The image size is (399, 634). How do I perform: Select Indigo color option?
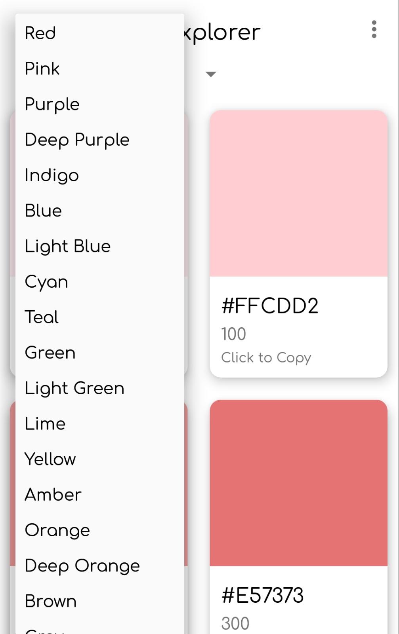[52, 175]
